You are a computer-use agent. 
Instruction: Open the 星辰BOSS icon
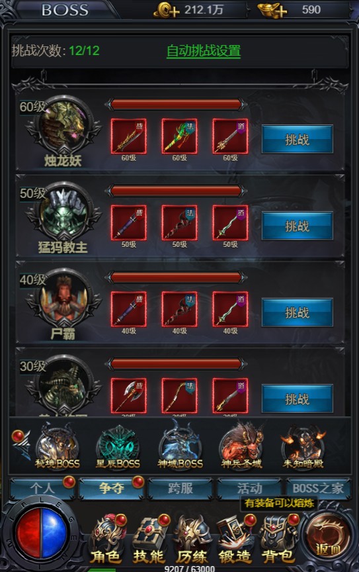tap(118, 447)
